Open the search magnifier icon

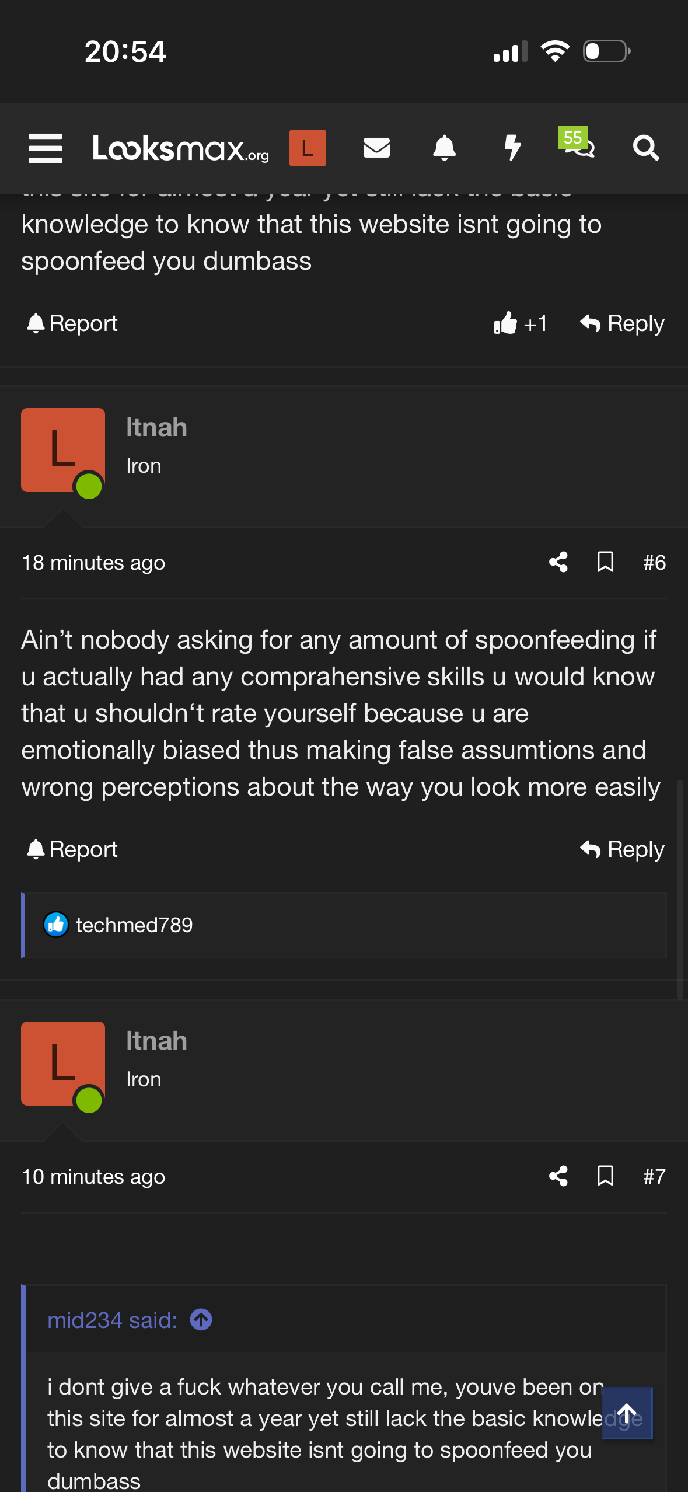(x=646, y=148)
